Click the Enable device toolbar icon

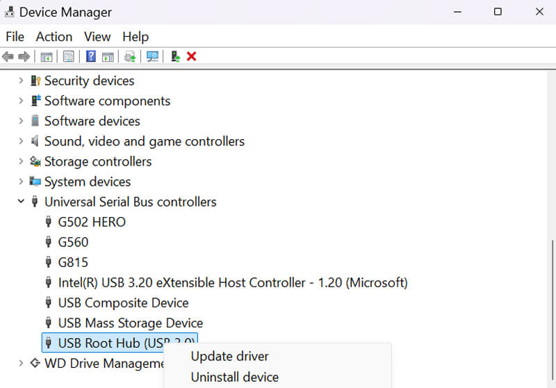(x=176, y=56)
